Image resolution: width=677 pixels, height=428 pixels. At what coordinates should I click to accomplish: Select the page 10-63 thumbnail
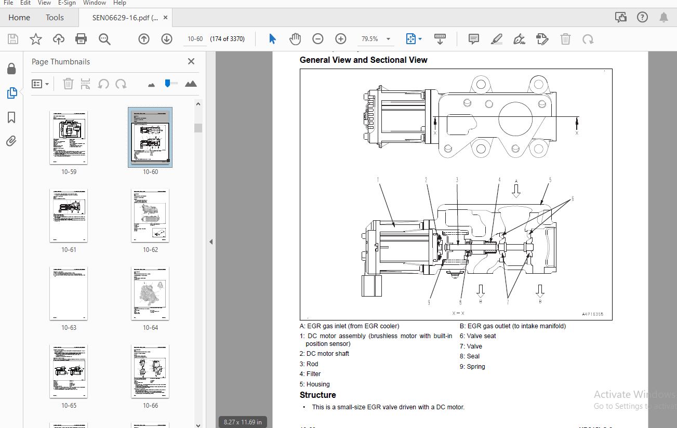click(69, 293)
